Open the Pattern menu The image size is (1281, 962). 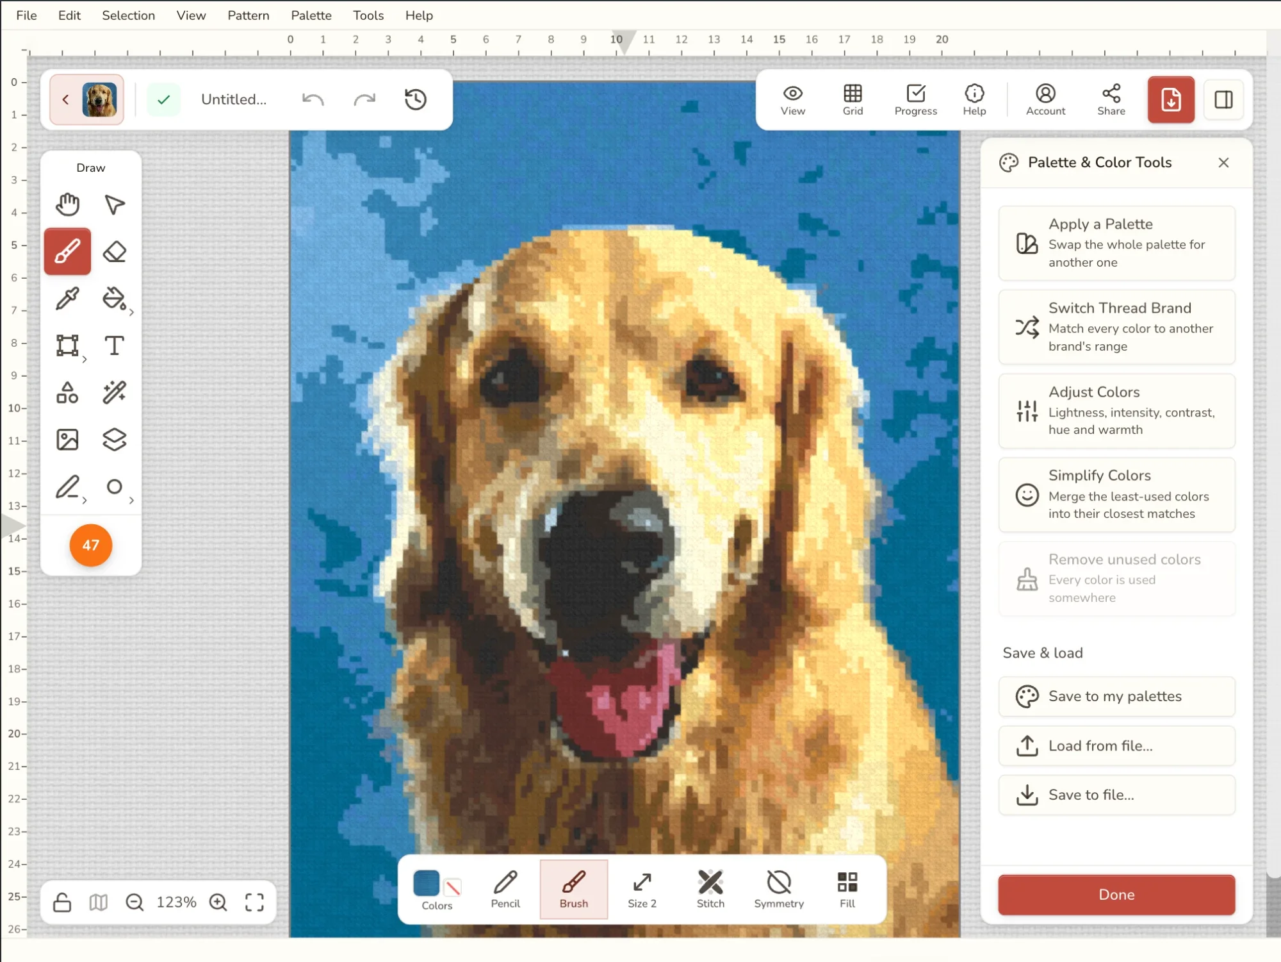(249, 15)
